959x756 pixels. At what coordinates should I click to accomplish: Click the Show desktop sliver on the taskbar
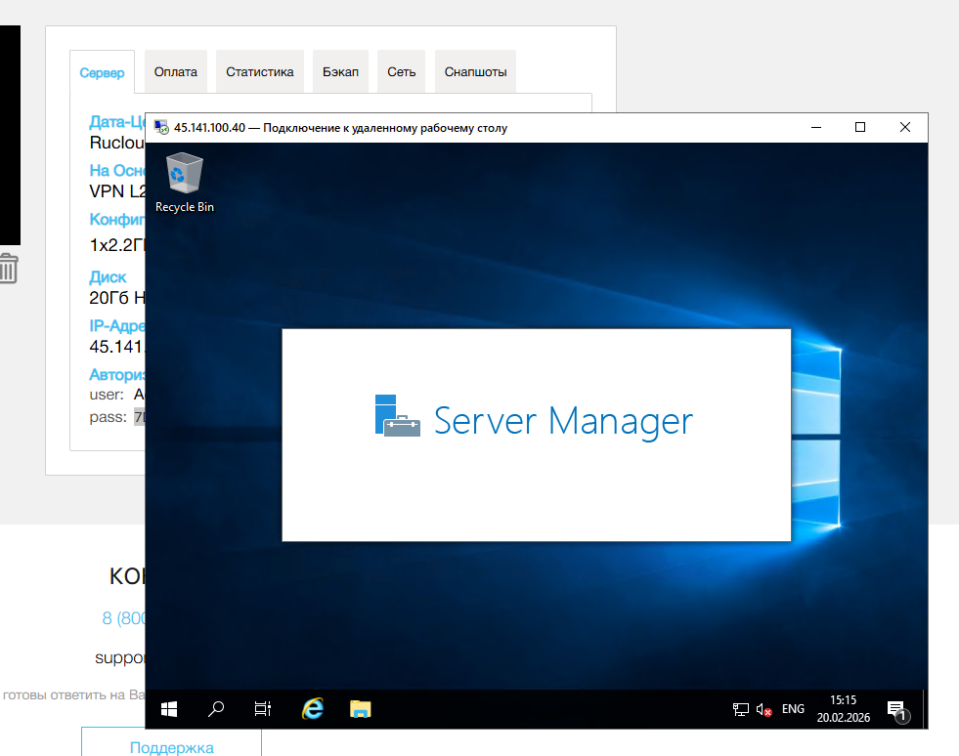(925, 709)
